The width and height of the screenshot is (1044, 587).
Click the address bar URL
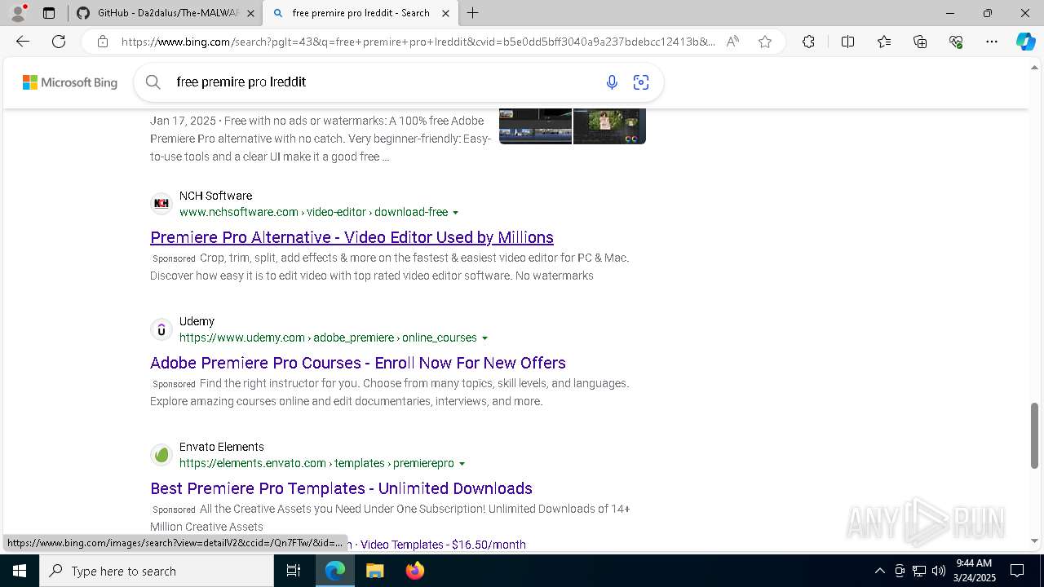click(x=418, y=42)
